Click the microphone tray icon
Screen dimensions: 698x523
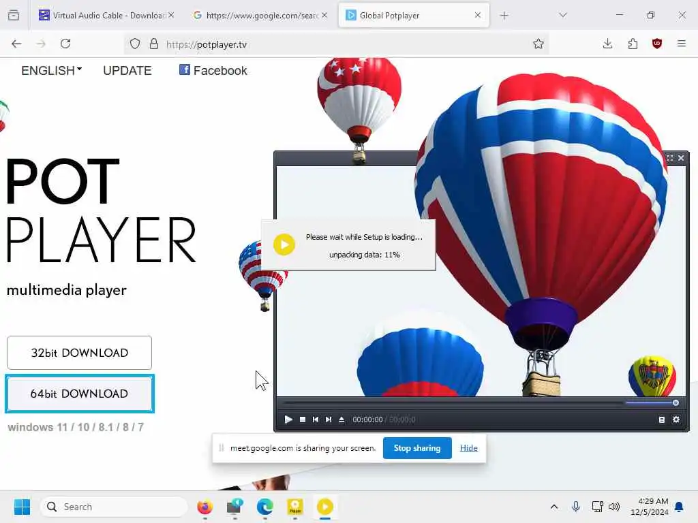pos(575,507)
